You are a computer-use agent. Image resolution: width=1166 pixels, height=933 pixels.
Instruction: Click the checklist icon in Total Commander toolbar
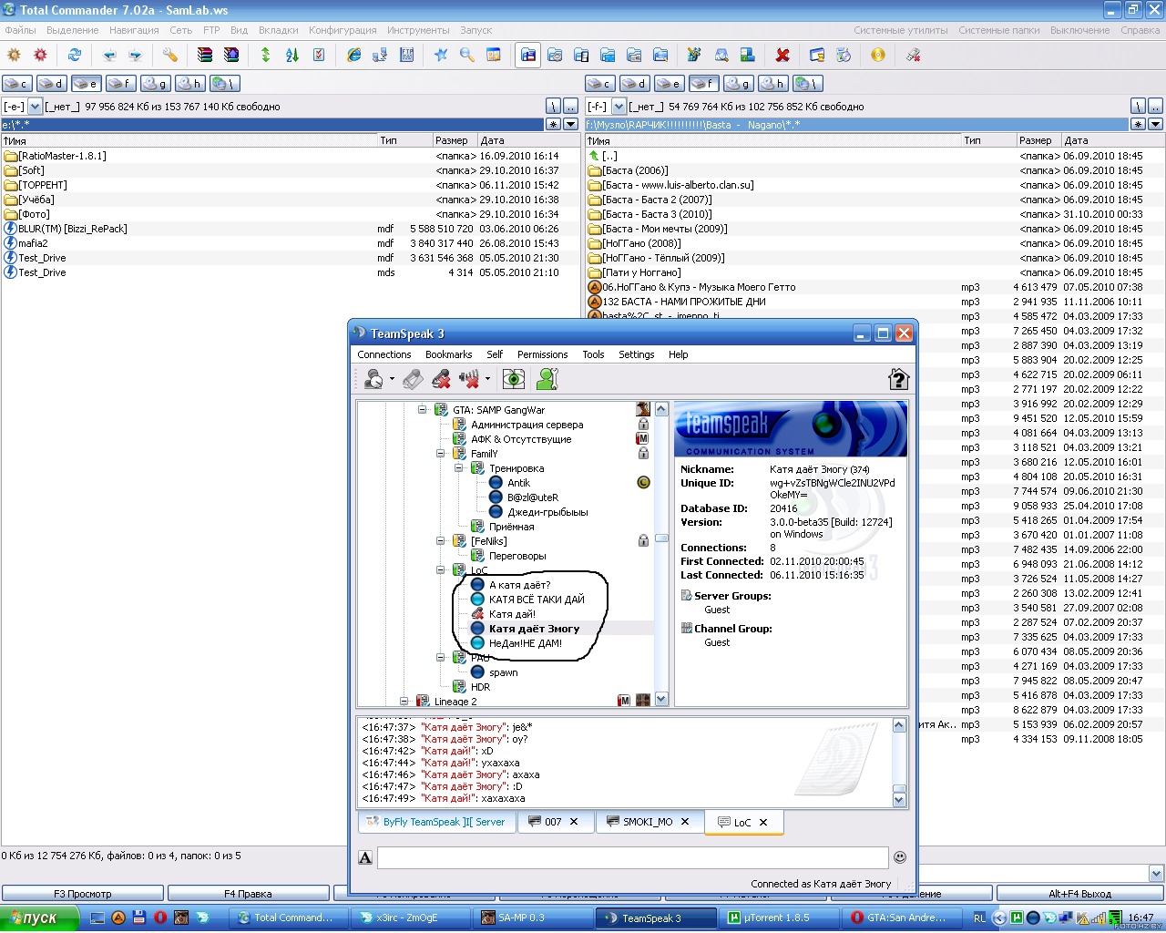[319, 56]
